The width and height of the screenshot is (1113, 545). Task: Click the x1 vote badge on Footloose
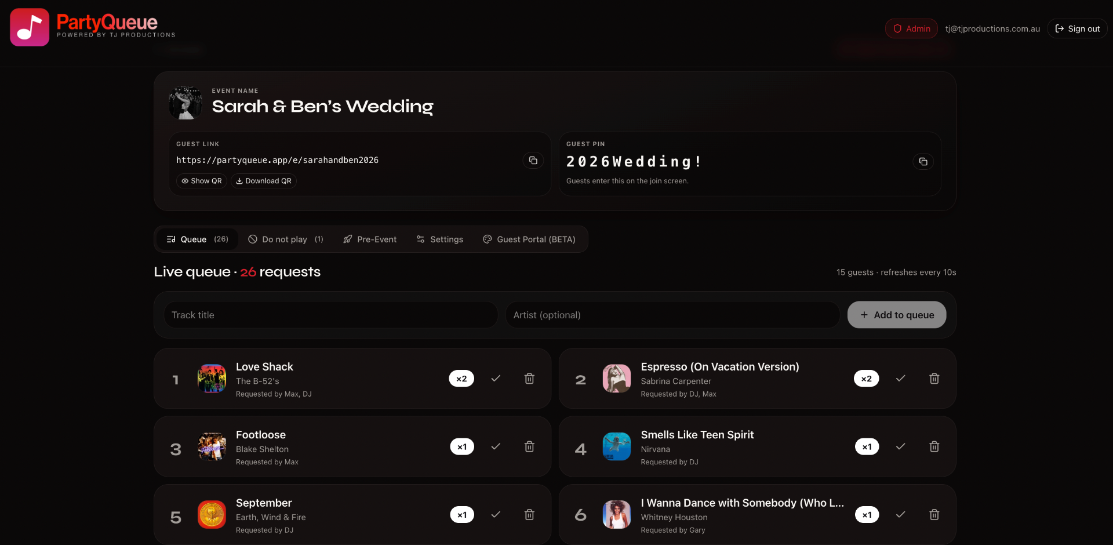pyautogui.click(x=462, y=446)
